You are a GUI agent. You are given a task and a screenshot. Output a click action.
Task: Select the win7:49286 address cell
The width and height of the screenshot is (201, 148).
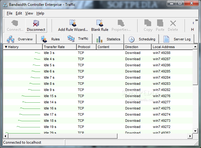tap(161, 65)
